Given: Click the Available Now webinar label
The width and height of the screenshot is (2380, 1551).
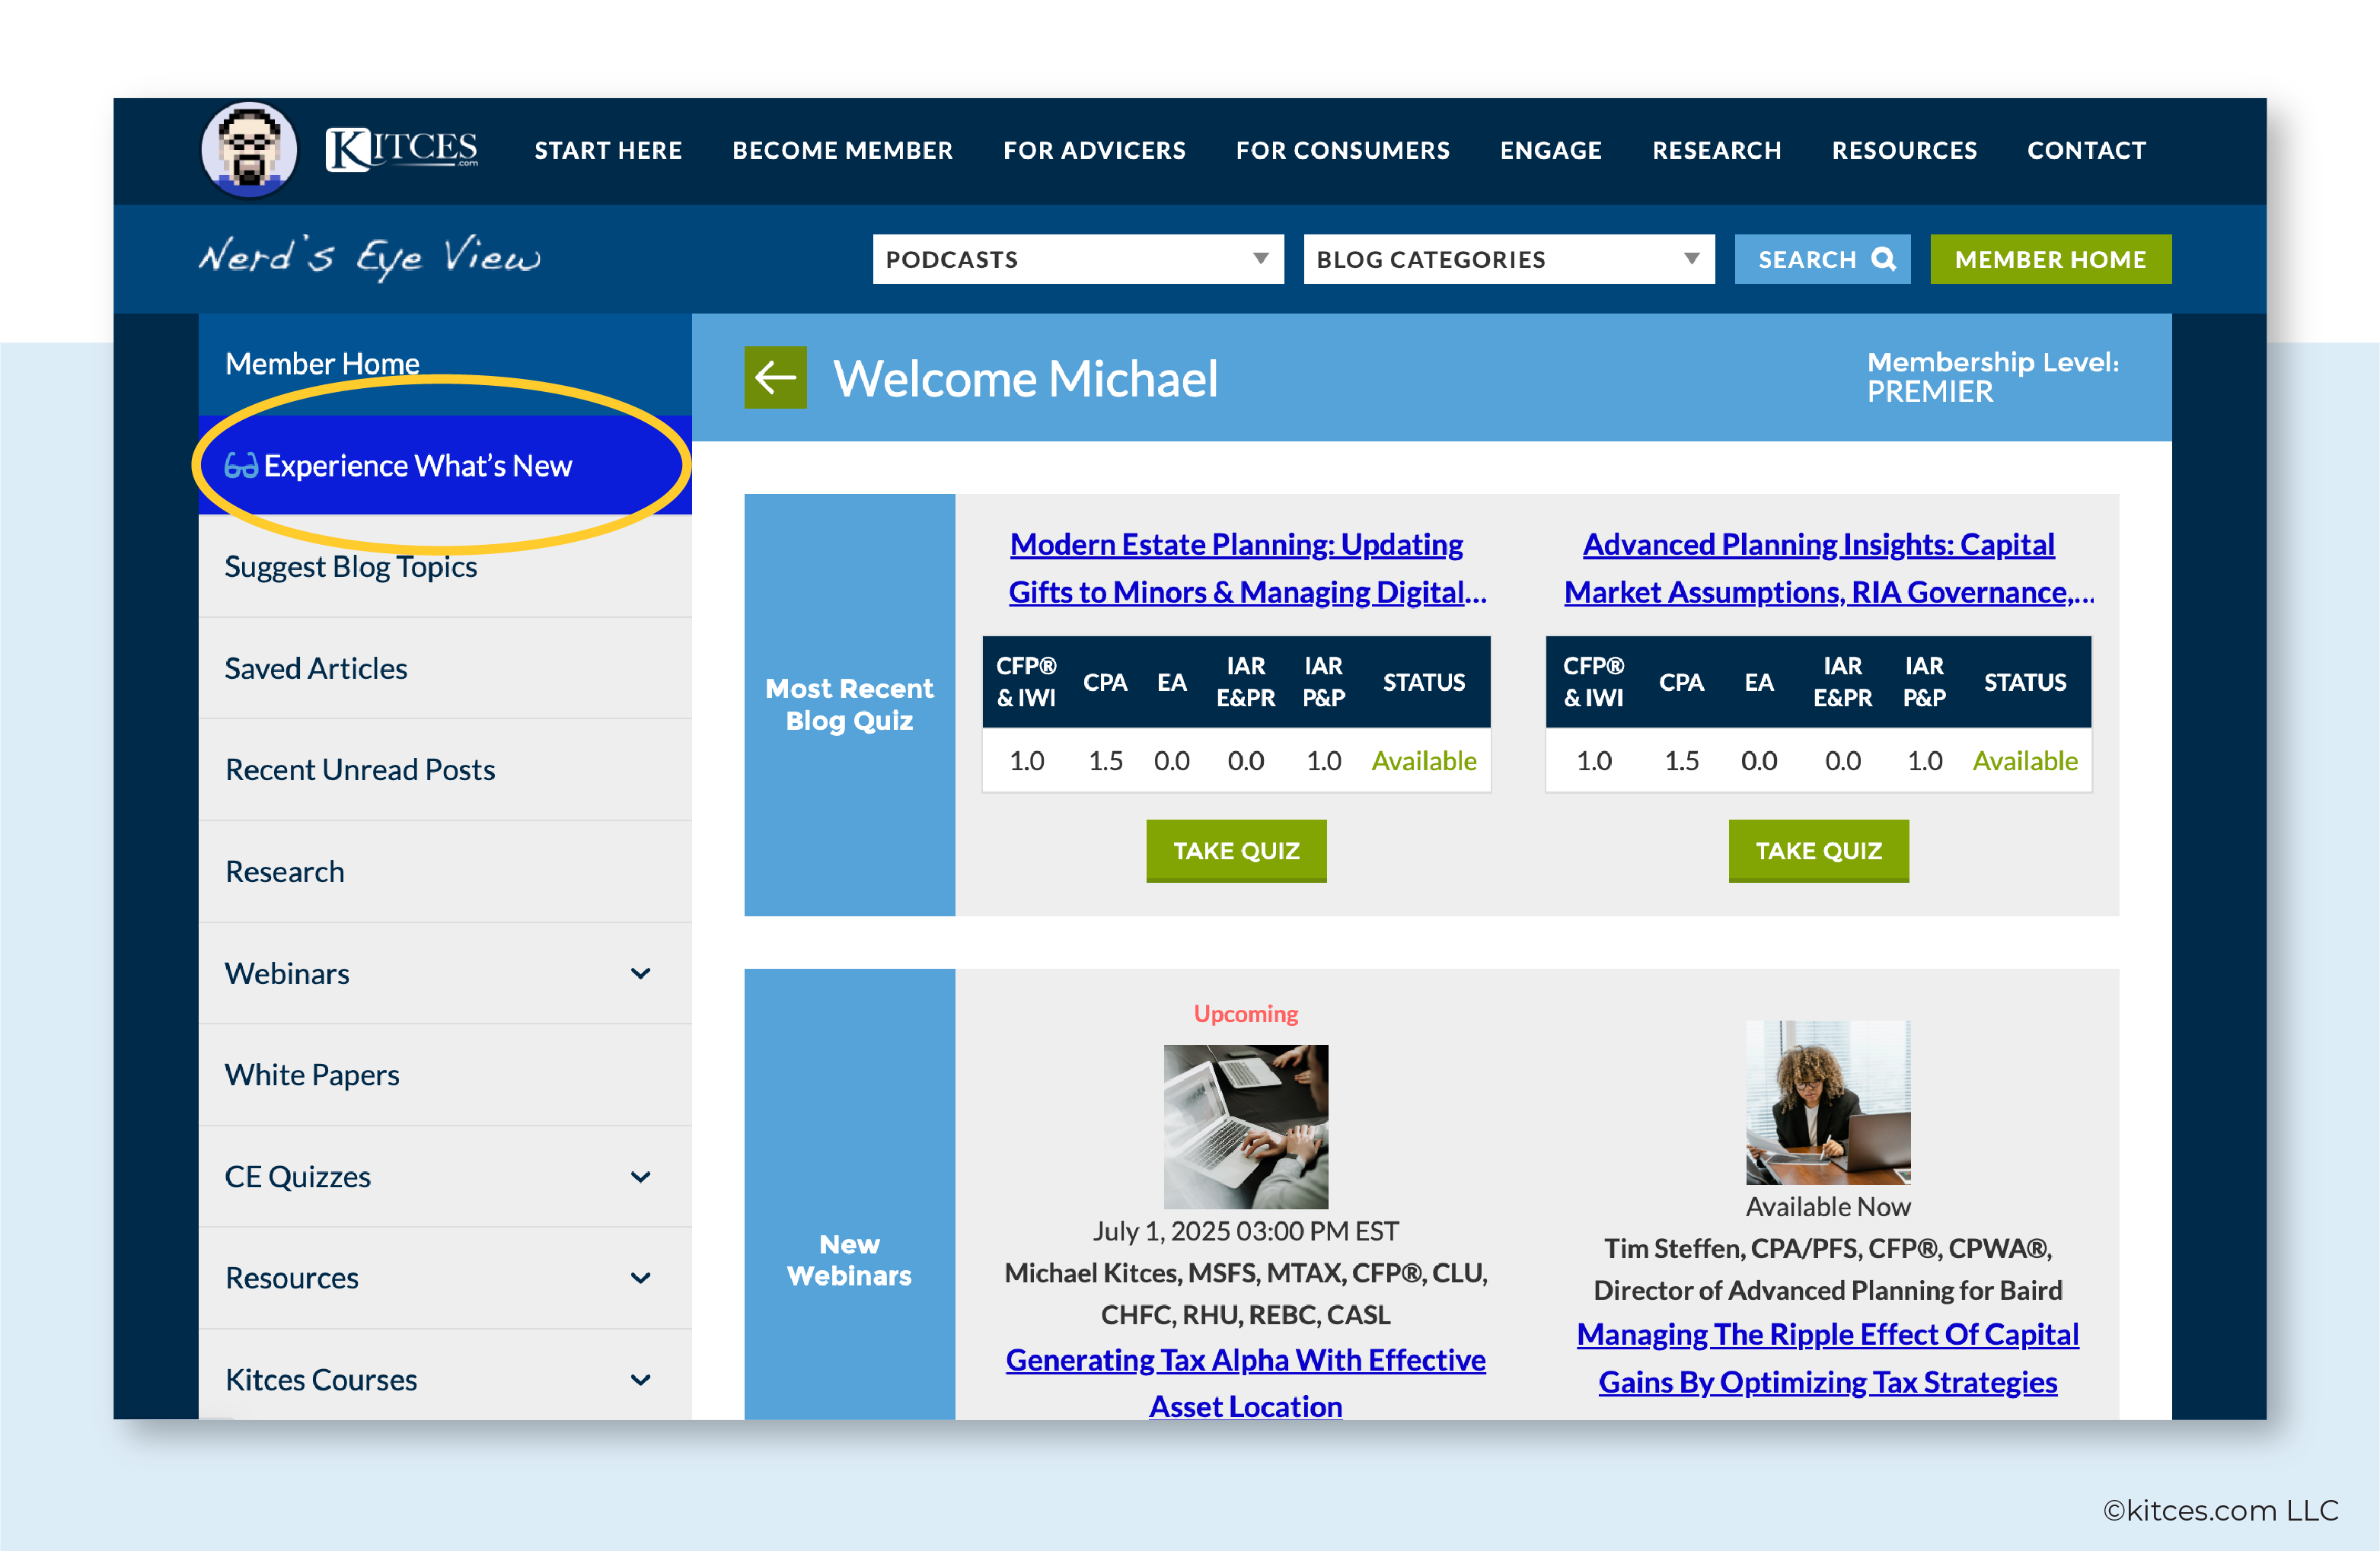Looking at the screenshot, I should 1828,1206.
